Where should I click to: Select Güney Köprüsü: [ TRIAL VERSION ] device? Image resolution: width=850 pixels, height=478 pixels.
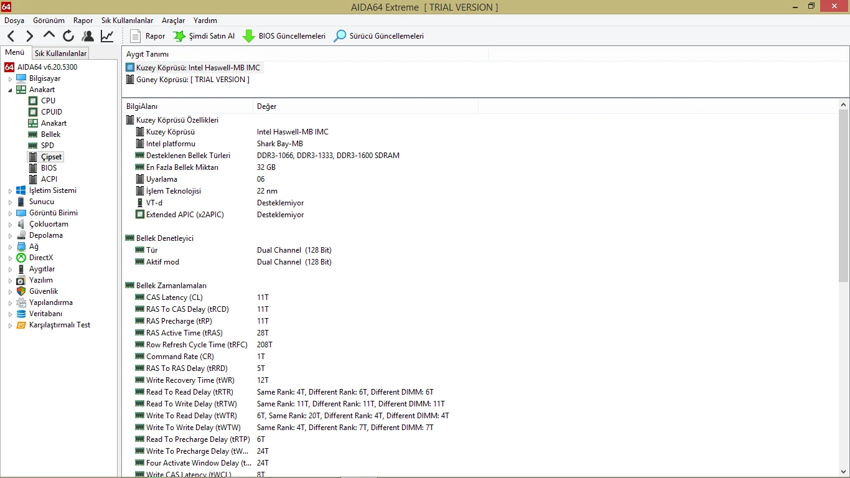click(187, 80)
